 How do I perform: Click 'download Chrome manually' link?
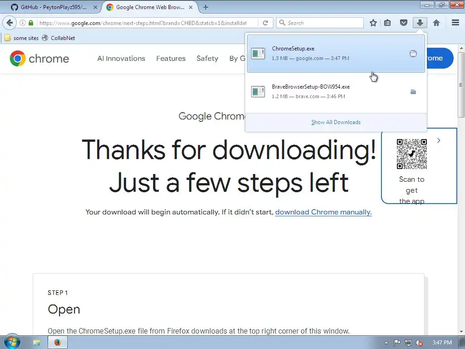click(323, 212)
